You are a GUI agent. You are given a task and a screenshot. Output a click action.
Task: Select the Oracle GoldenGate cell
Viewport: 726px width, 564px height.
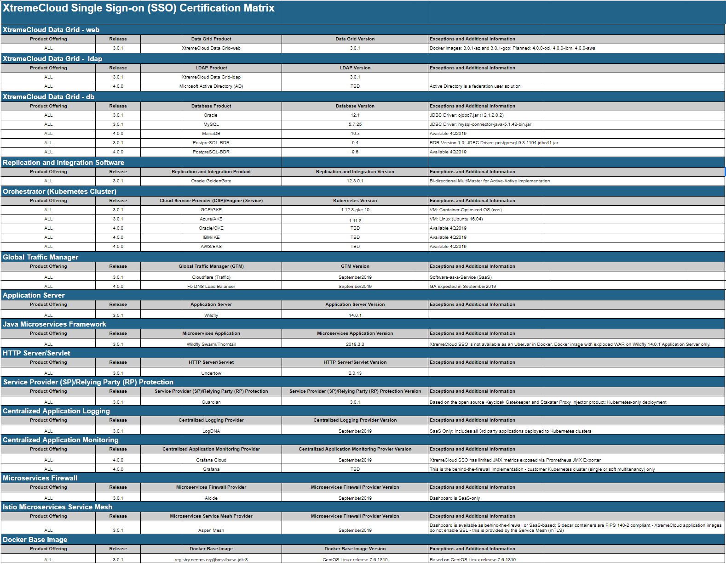(x=211, y=181)
